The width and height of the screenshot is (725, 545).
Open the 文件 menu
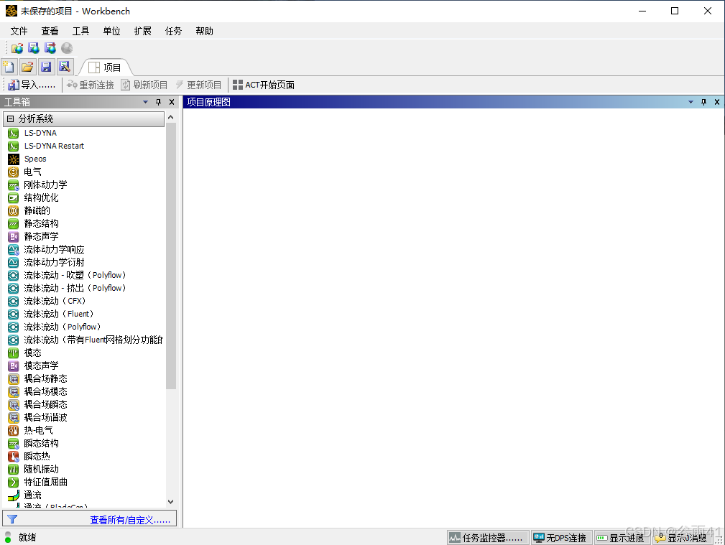[19, 31]
